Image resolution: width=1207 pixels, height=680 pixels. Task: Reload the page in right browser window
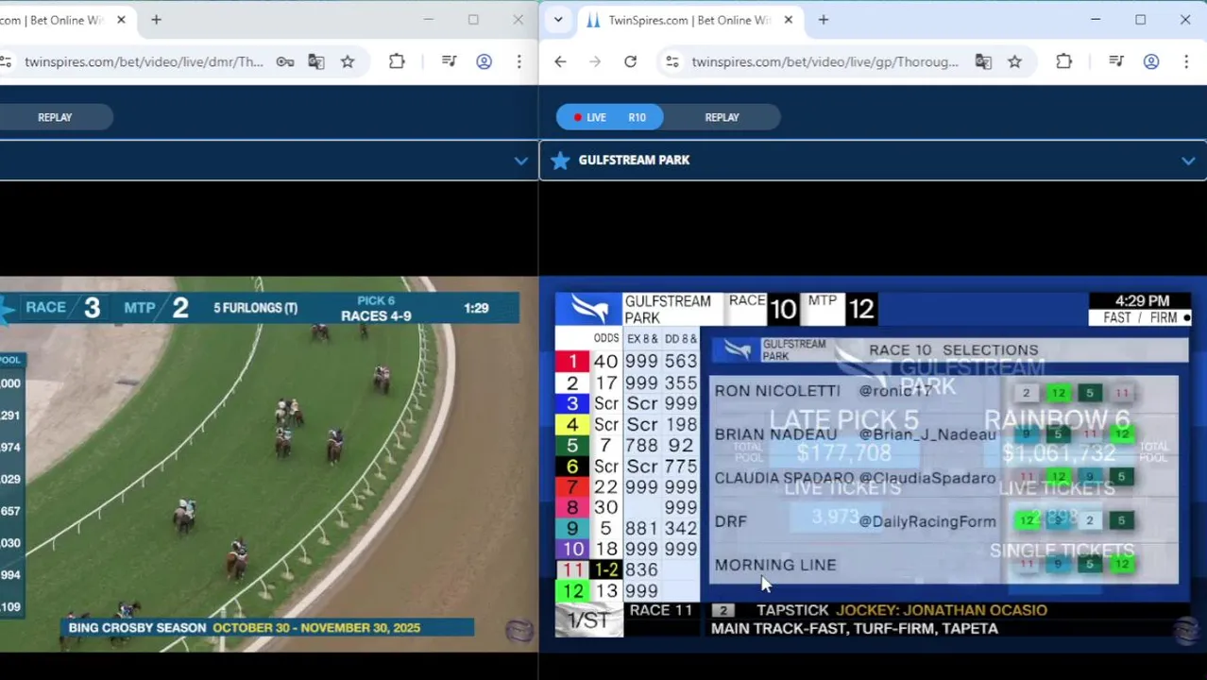tap(630, 61)
